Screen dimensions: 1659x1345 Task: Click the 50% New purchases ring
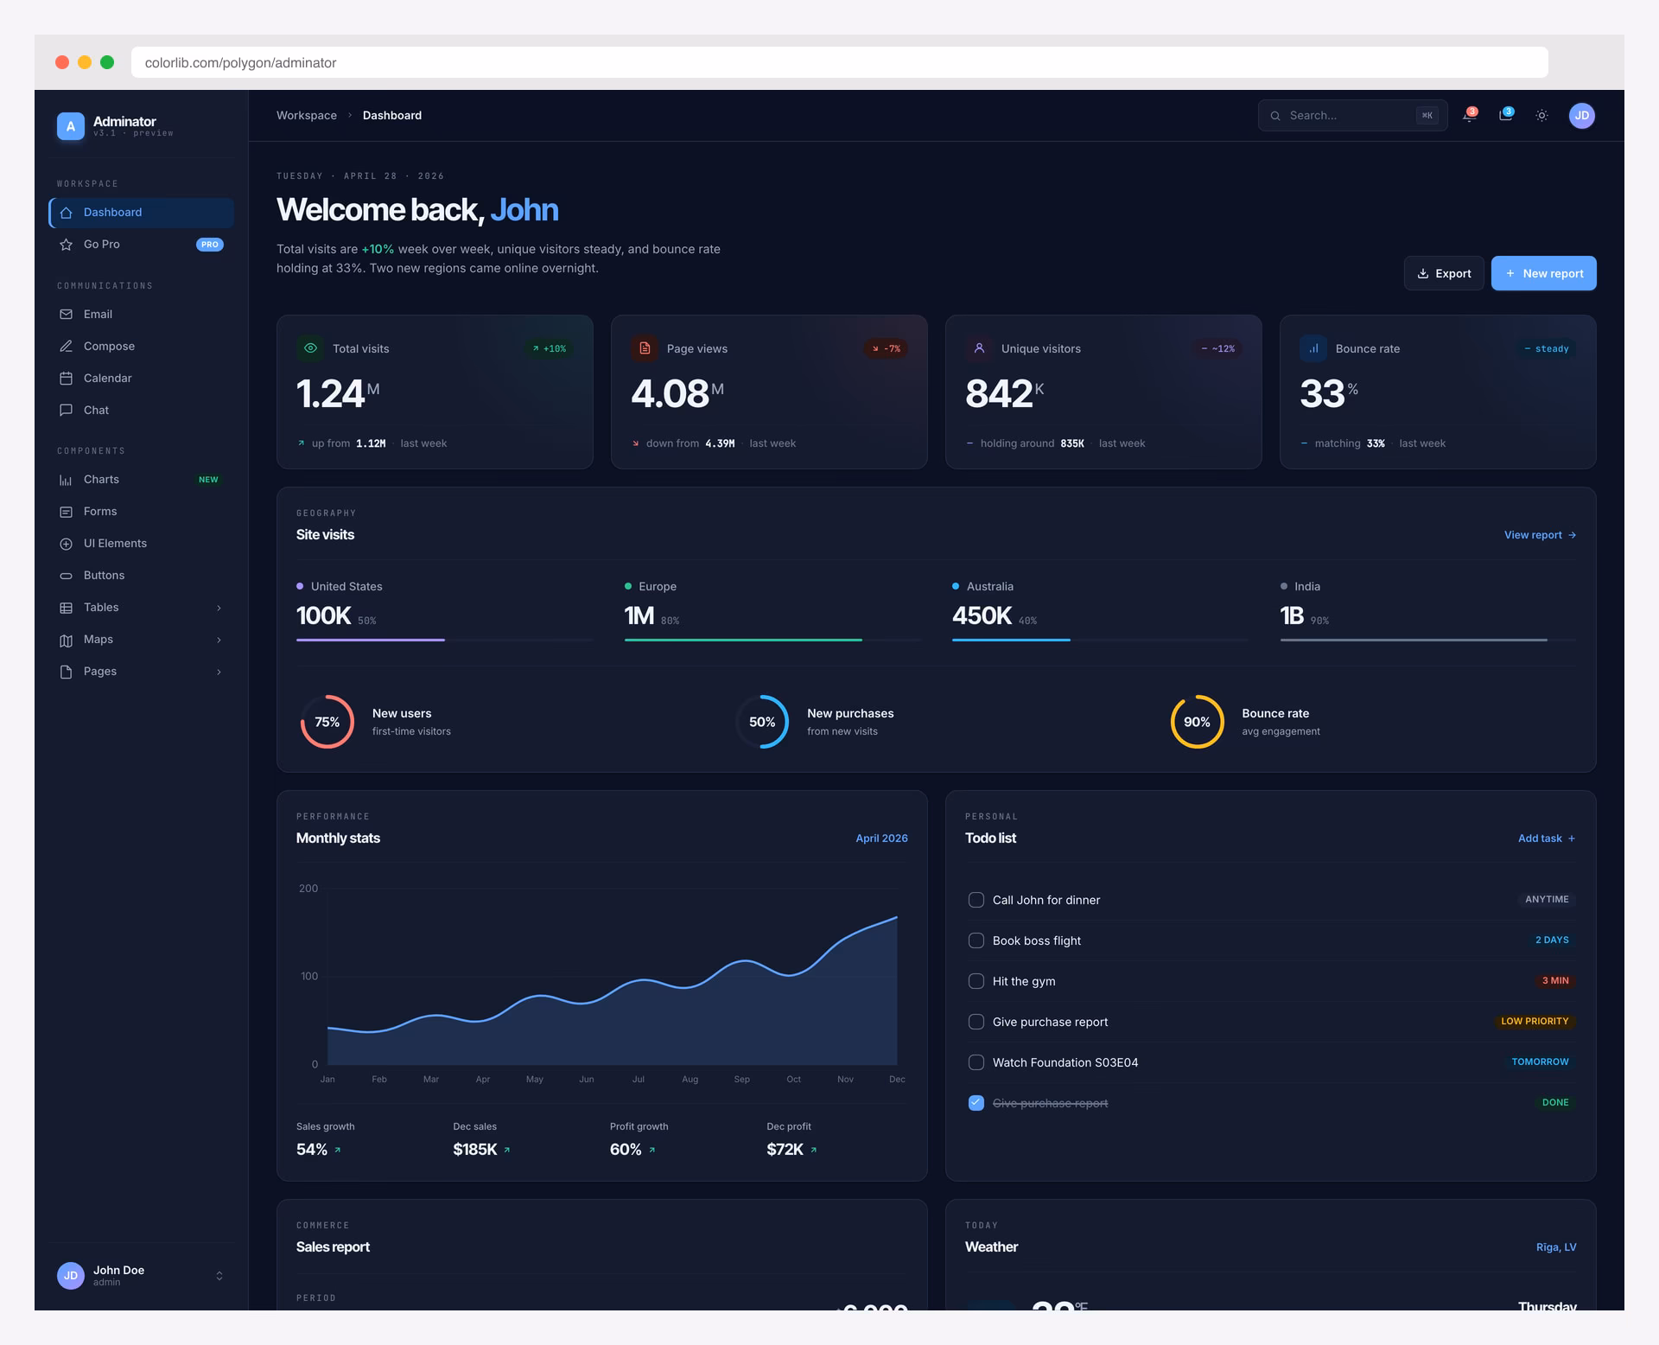[x=762, y=722]
